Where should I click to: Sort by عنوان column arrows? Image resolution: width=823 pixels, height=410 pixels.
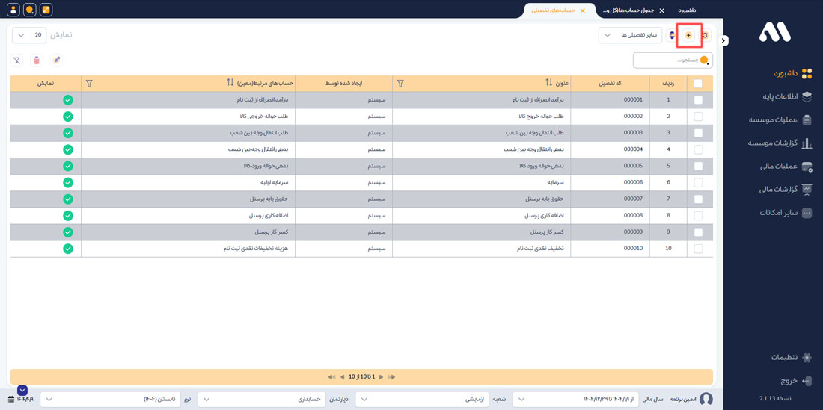point(548,83)
